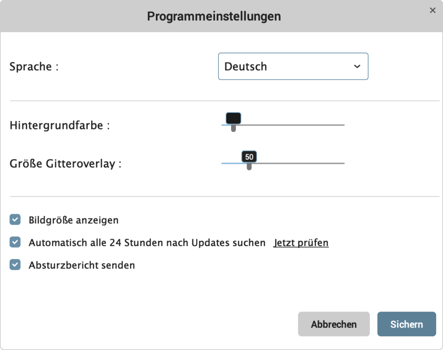The width and height of the screenshot is (443, 350).
Task: Click the Sprache label
Action: [34, 67]
